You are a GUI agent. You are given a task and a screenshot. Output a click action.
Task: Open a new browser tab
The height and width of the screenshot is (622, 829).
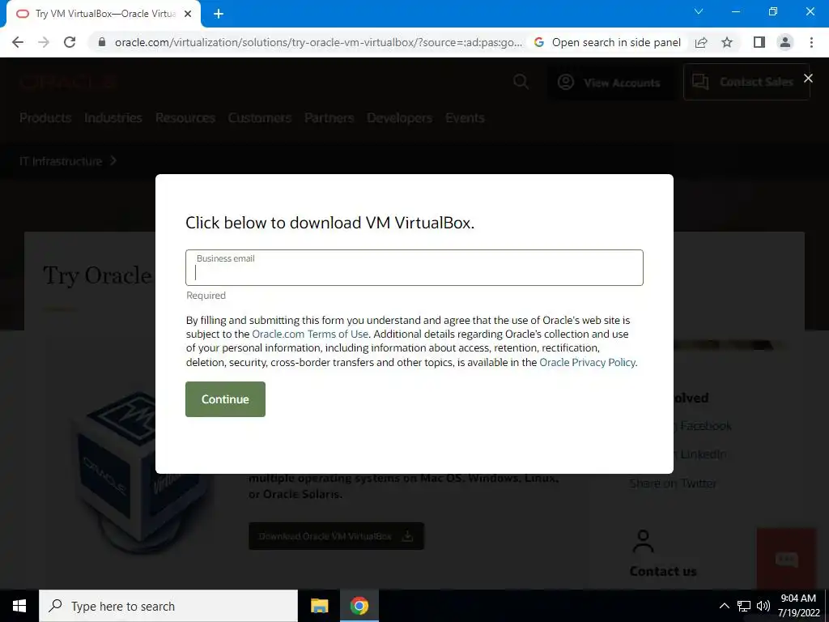tap(219, 15)
